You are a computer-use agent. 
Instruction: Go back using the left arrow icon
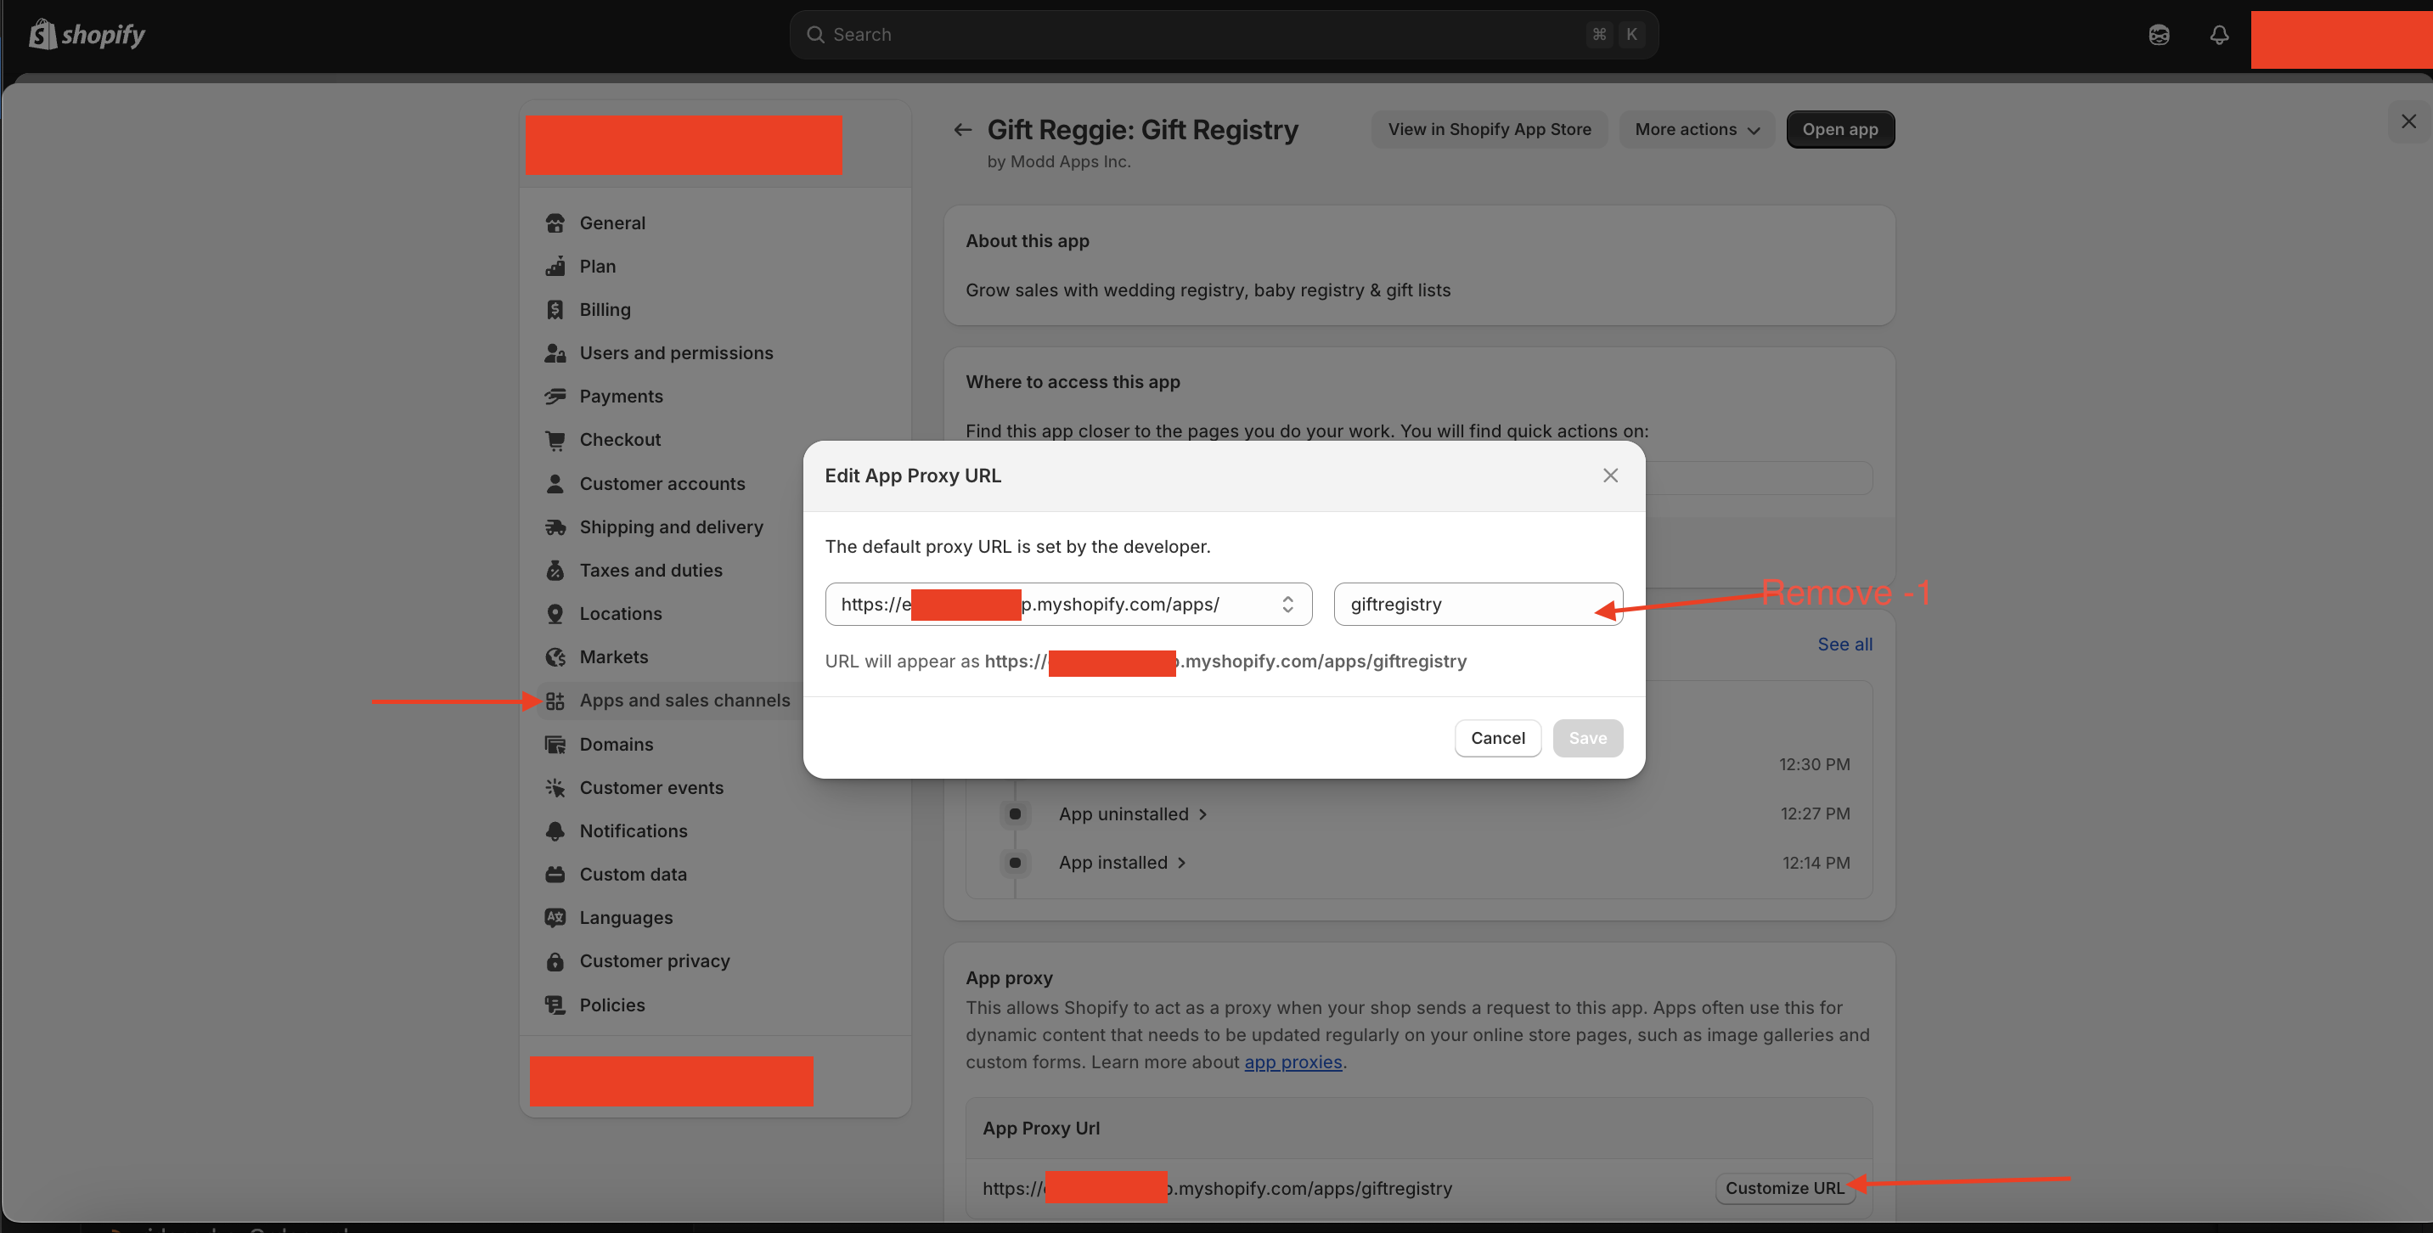coord(962,130)
